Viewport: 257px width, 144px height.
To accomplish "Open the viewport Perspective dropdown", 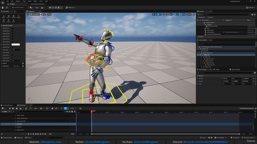I will pyautogui.click(x=35, y=14).
